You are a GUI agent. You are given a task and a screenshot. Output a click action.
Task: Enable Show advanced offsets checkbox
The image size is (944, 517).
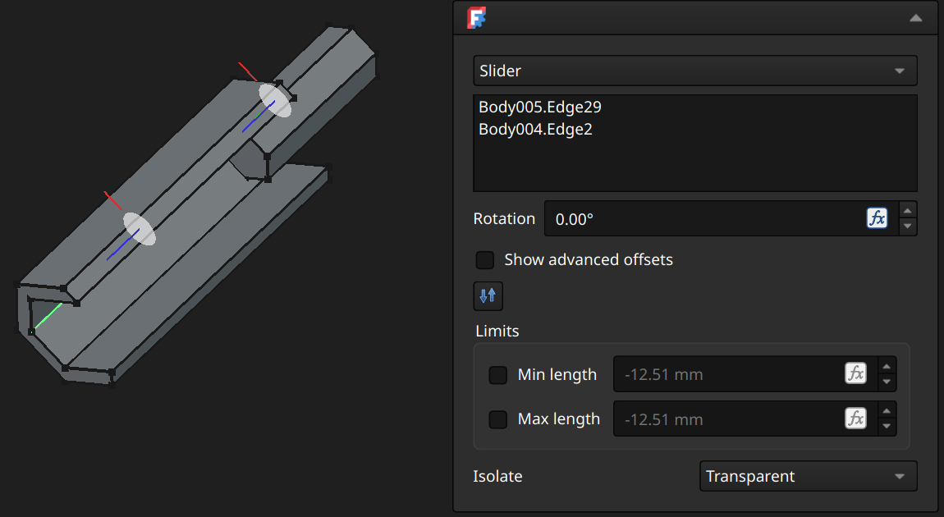click(485, 260)
